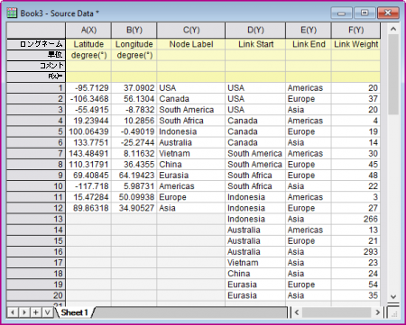Click the vertical scrollbar thumb
406x325 pixels.
click(393, 75)
